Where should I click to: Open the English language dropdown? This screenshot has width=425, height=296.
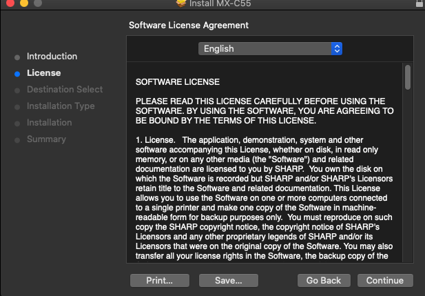point(269,49)
